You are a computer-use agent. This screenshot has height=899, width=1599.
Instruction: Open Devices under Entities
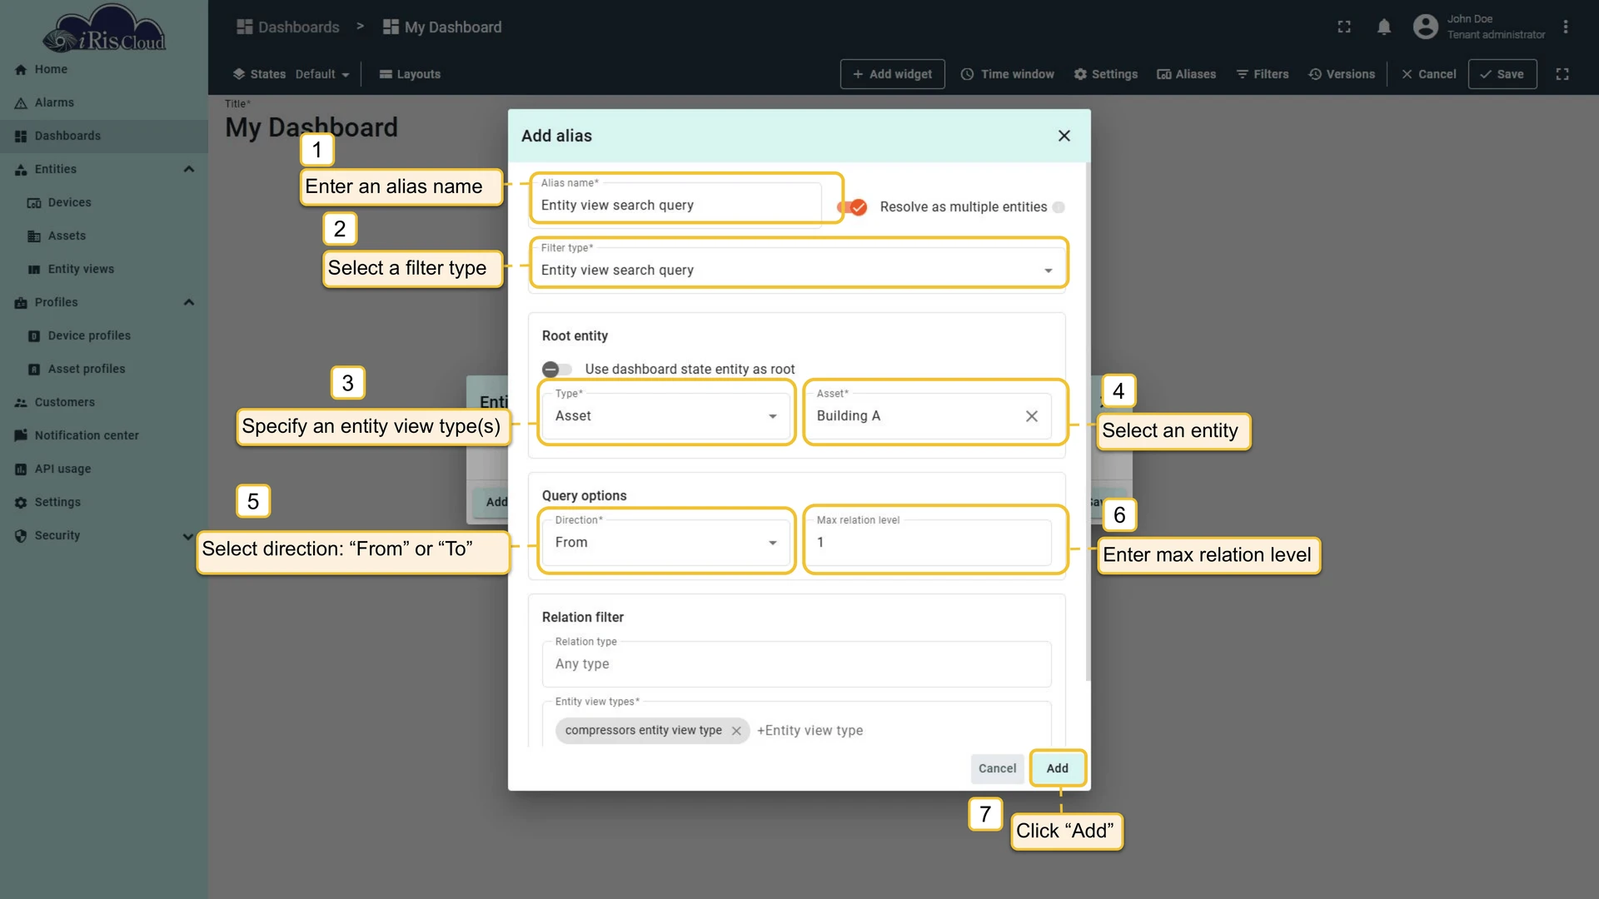(x=103, y=202)
